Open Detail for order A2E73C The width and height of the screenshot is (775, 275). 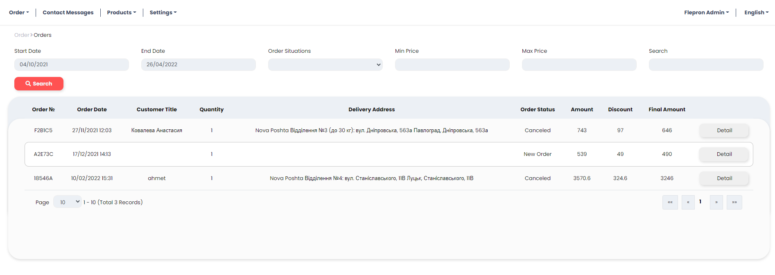724,154
